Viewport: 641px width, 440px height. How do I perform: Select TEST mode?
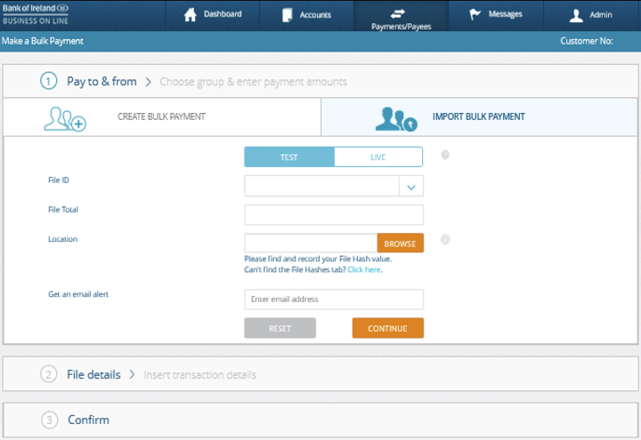tap(289, 157)
